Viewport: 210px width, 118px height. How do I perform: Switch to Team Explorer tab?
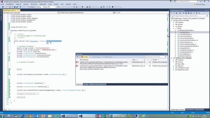pyautogui.click(x=190, y=109)
